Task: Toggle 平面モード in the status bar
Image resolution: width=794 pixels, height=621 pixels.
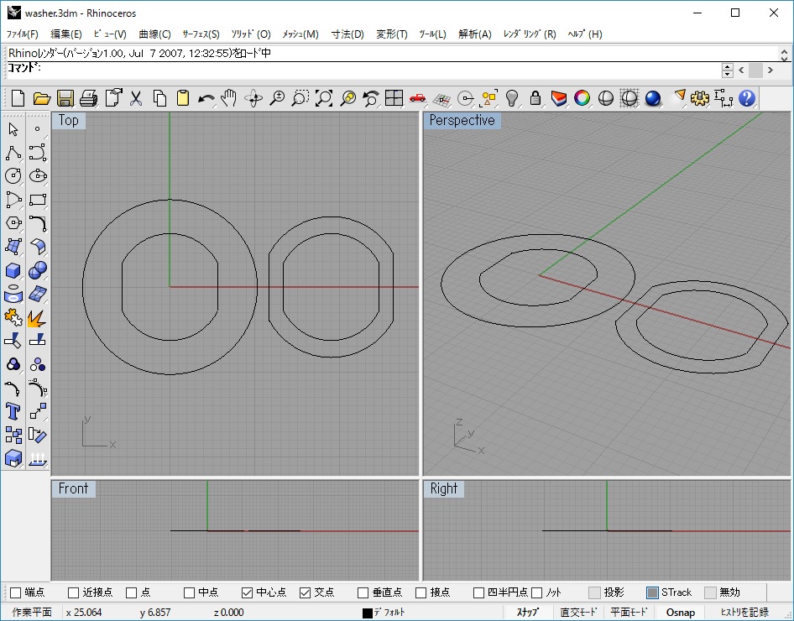Action: tap(629, 613)
